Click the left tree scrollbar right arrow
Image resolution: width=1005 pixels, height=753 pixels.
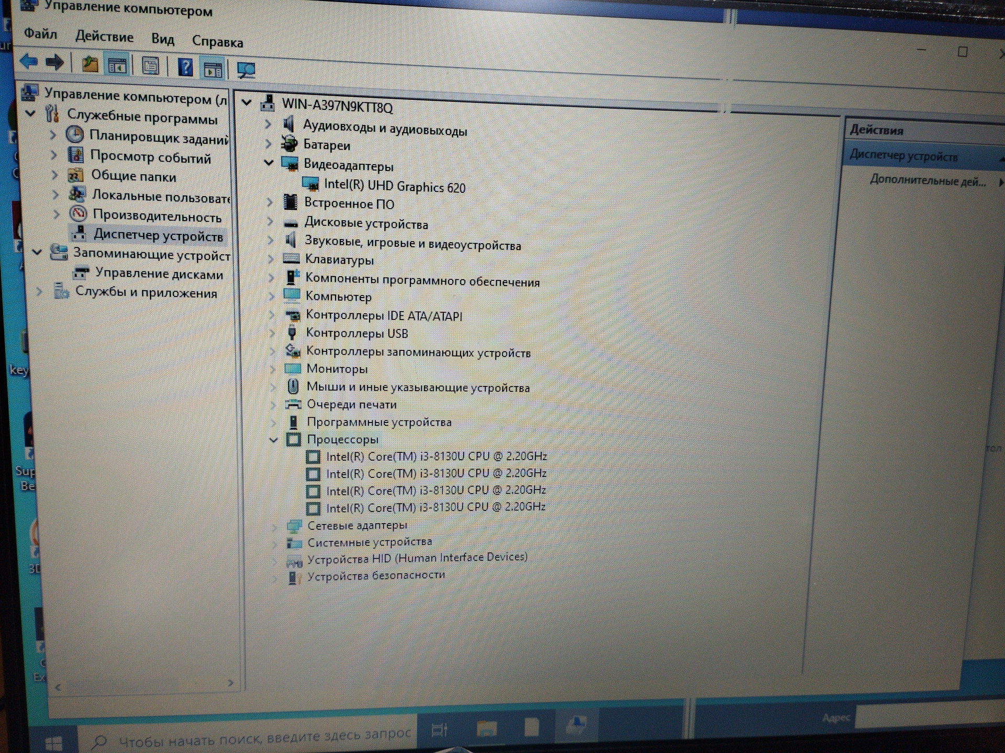[x=230, y=682]
